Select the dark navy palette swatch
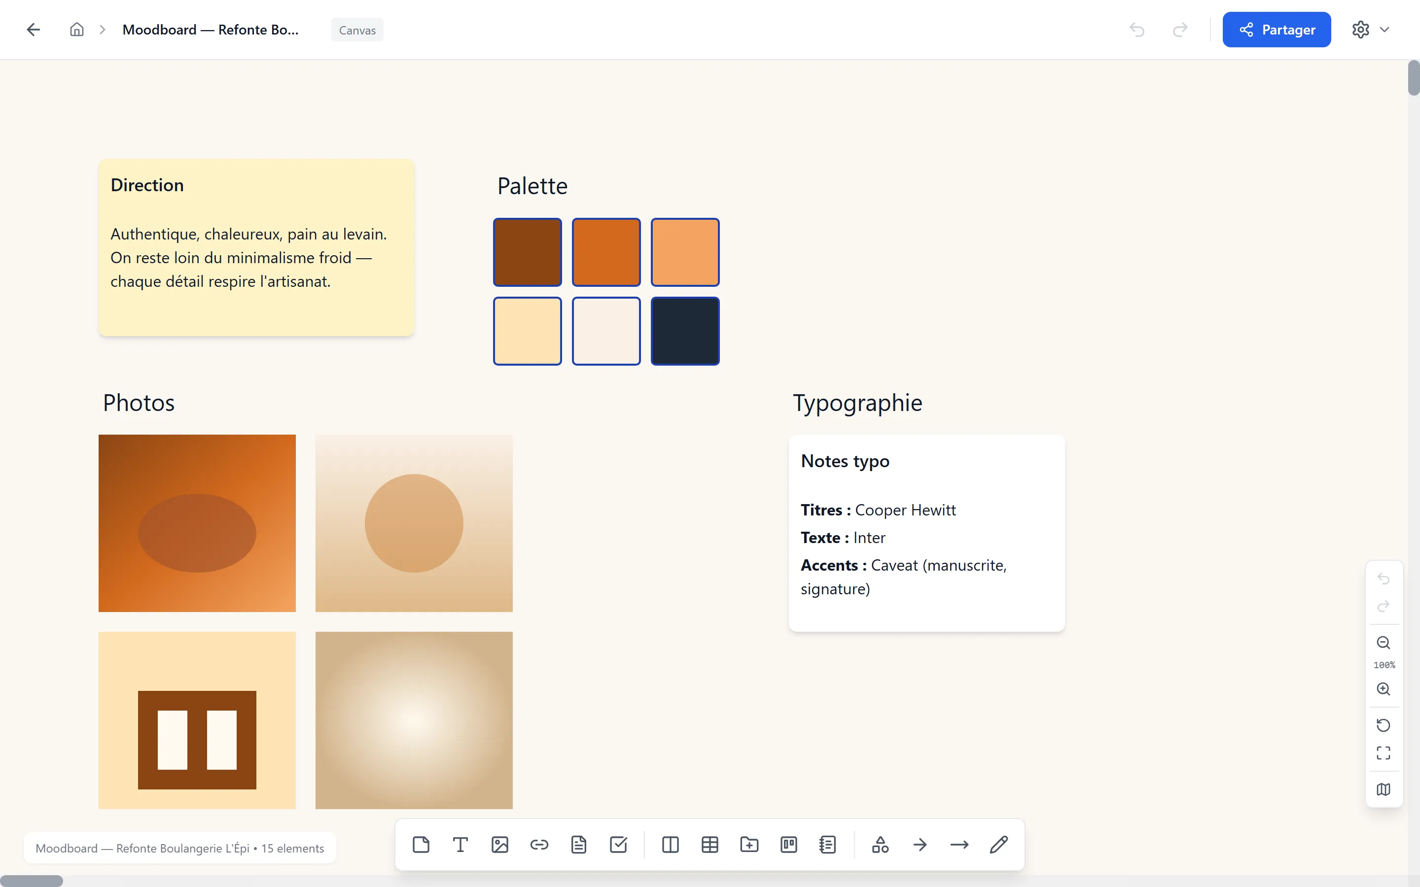 click(x=685, y=331)
